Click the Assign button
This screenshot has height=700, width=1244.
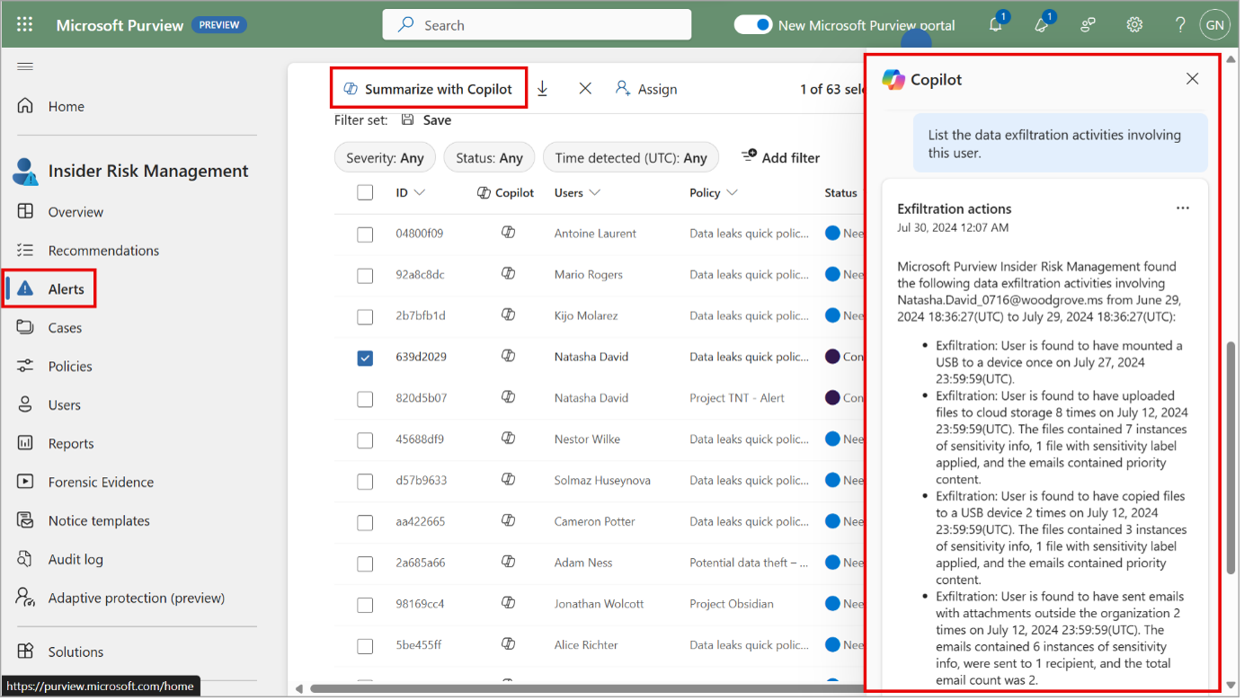(x=646, y=89)
